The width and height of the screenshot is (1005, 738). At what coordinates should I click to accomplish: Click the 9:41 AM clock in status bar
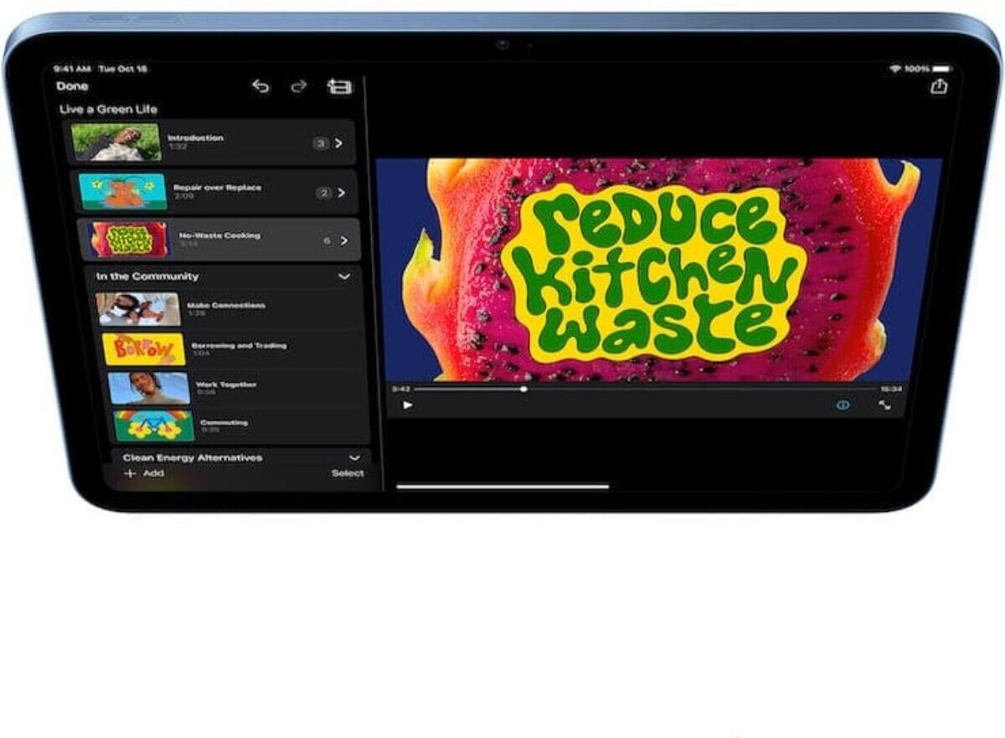[71, 68]
